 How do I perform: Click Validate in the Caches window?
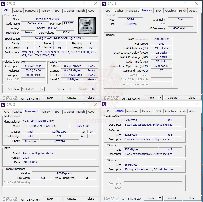(x=173, y=198)
